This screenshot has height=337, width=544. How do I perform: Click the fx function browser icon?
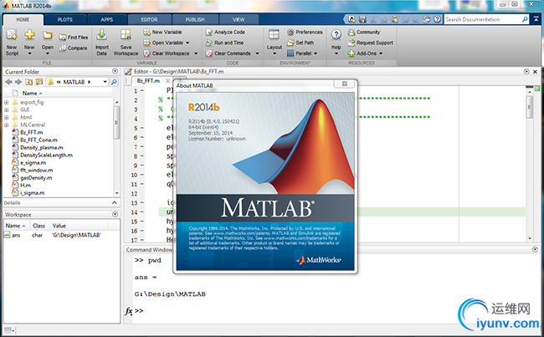tap(128, 310)
